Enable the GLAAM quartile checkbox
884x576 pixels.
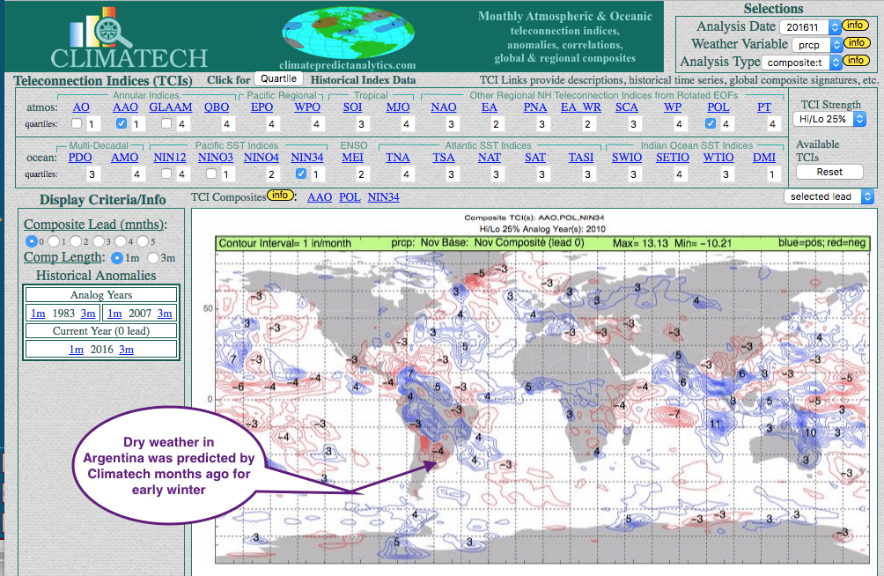point(167,124)
